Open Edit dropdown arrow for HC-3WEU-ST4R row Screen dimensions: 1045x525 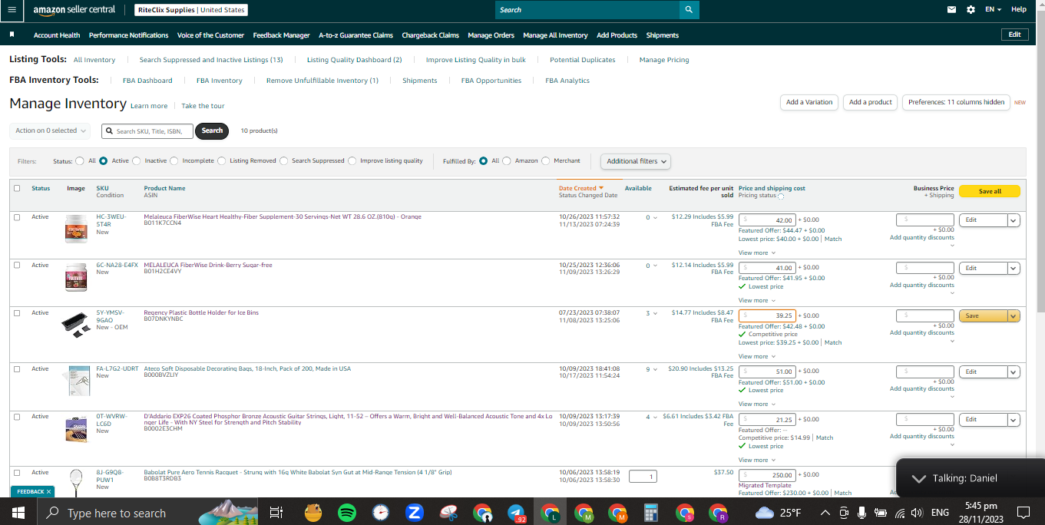coord(1014,220)
